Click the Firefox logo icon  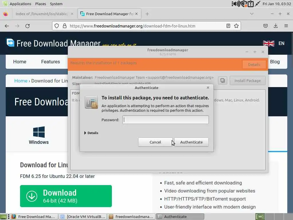(x=6, y=14)
